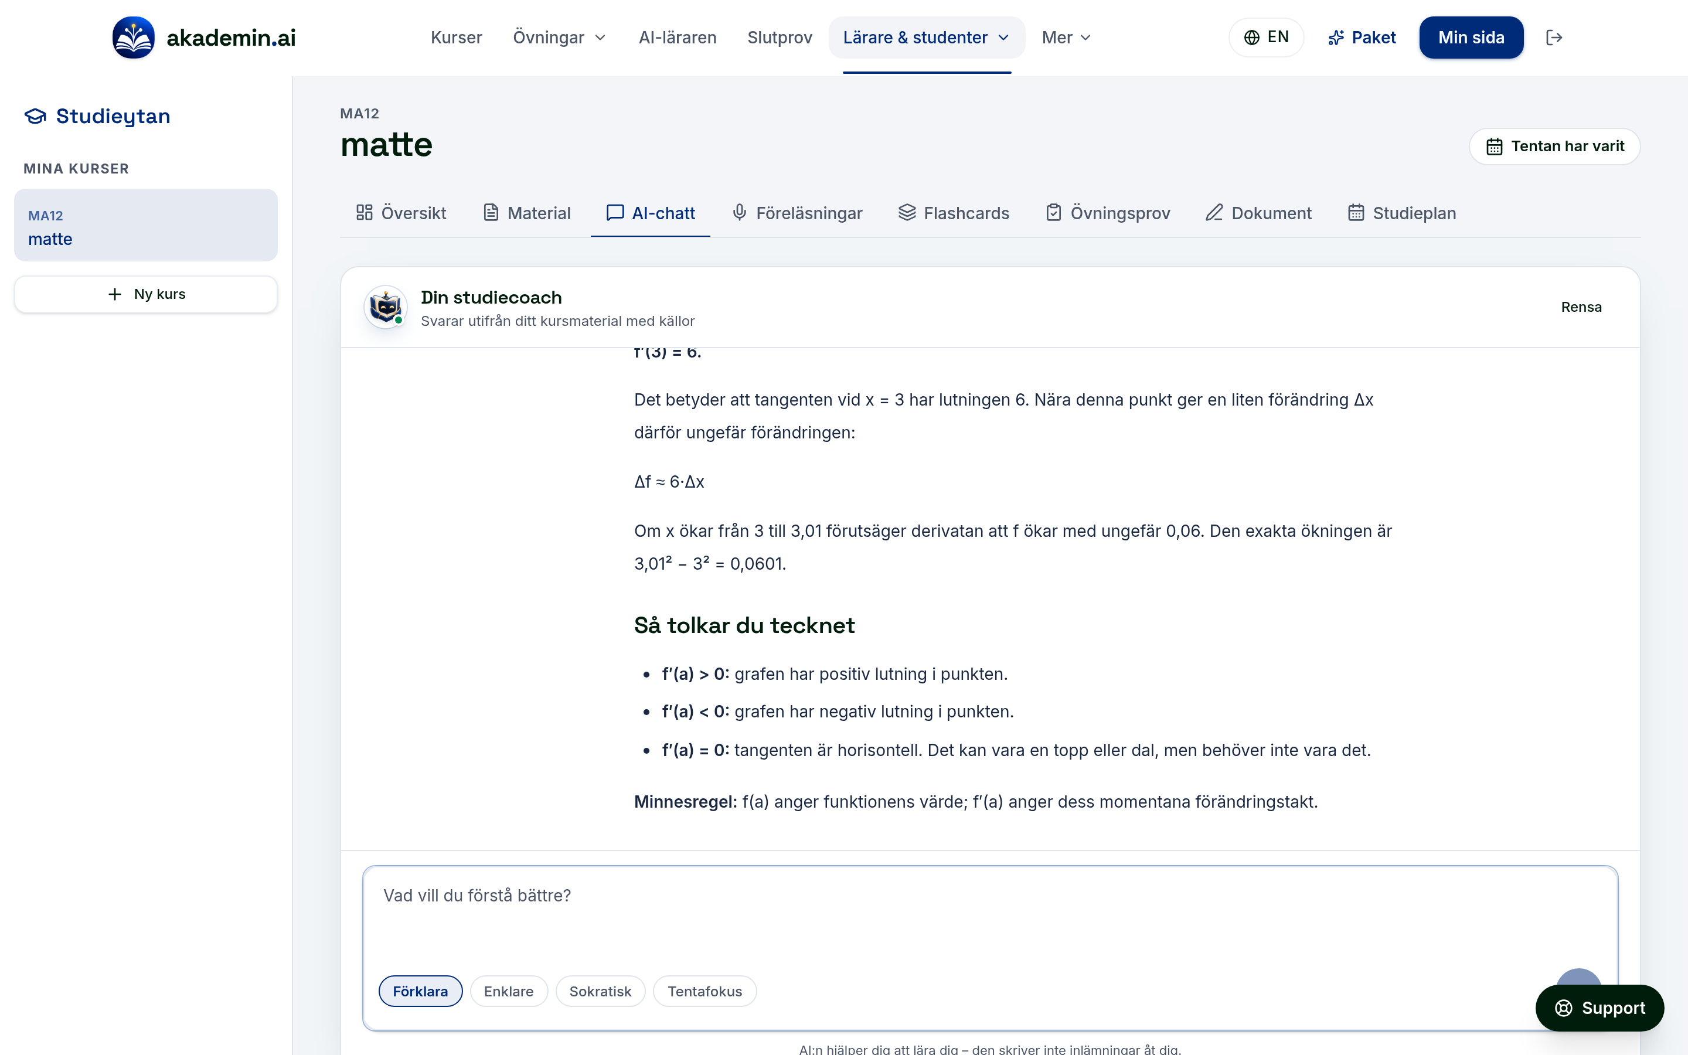The height and width of the screenshot is (1055, 1688).
Task: Click the 'Så tolkar du tecknet' heading
Action: [744, 625]
